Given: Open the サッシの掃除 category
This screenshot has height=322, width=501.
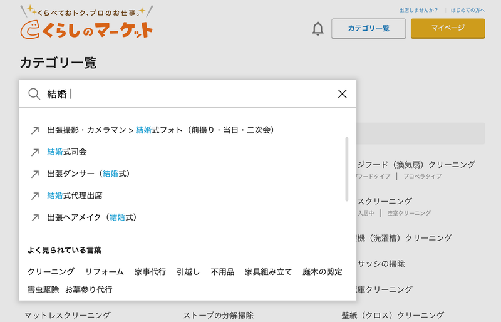Looking at the screenshot, I should [x=381, y=264].
